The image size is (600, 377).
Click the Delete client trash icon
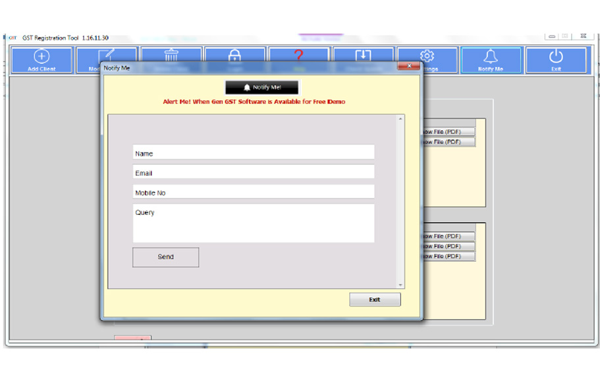[171, 55]
